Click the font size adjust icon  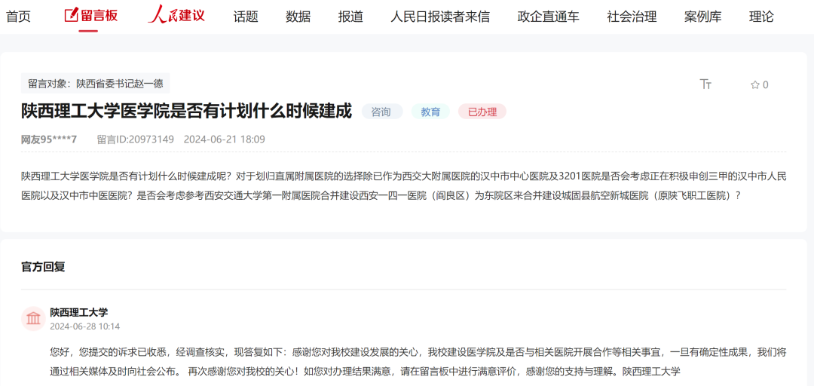pyautogui.click(x=705, y=84)
